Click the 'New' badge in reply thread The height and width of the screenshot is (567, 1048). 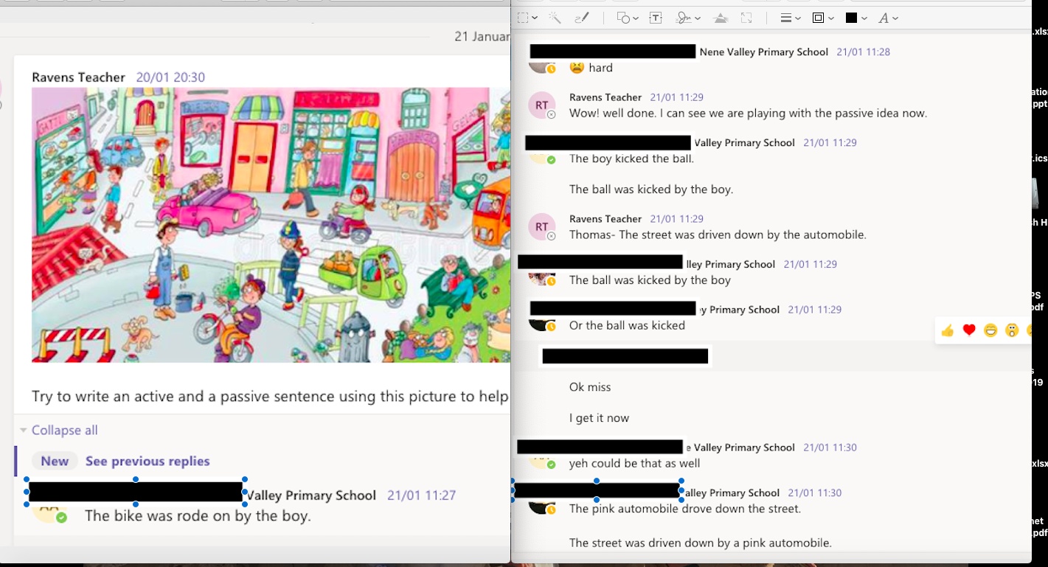55,461
